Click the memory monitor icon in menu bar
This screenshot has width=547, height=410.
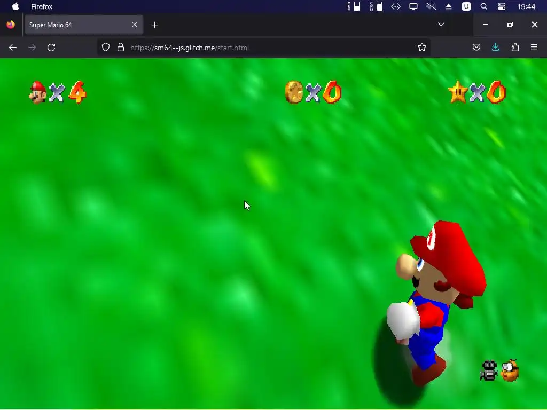pyautogui.click(x=354, y=6)
